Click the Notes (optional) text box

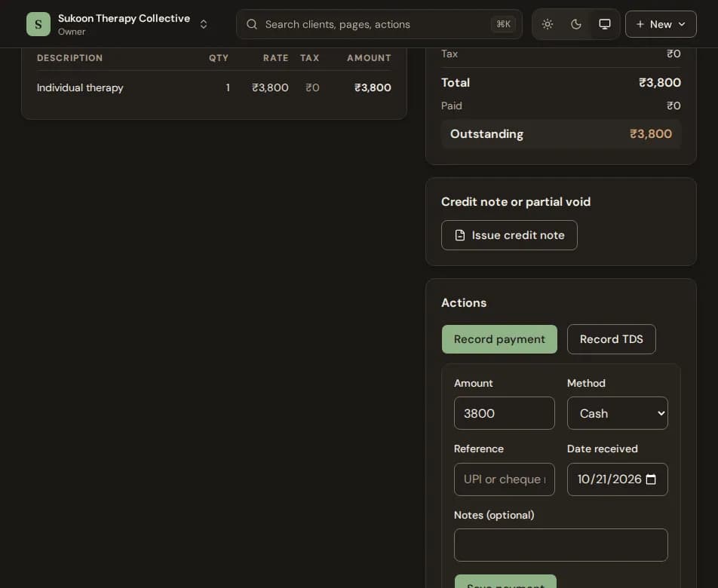(x=560, y=545)
